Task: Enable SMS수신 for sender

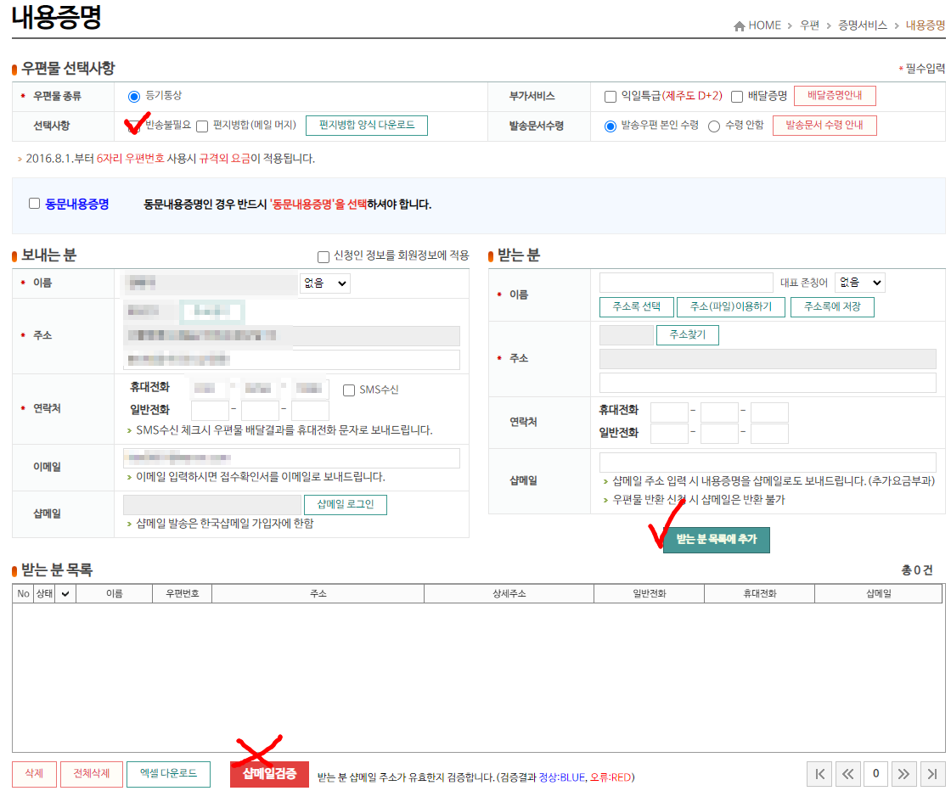Action: point(349,390)
